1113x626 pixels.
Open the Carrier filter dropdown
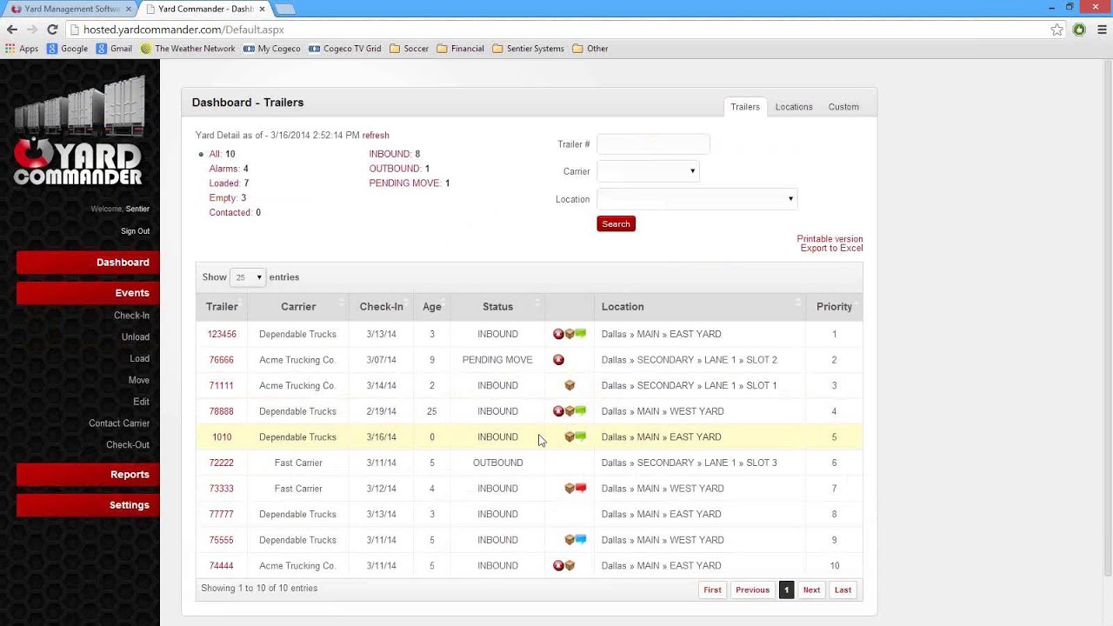(x=648, y=171)
